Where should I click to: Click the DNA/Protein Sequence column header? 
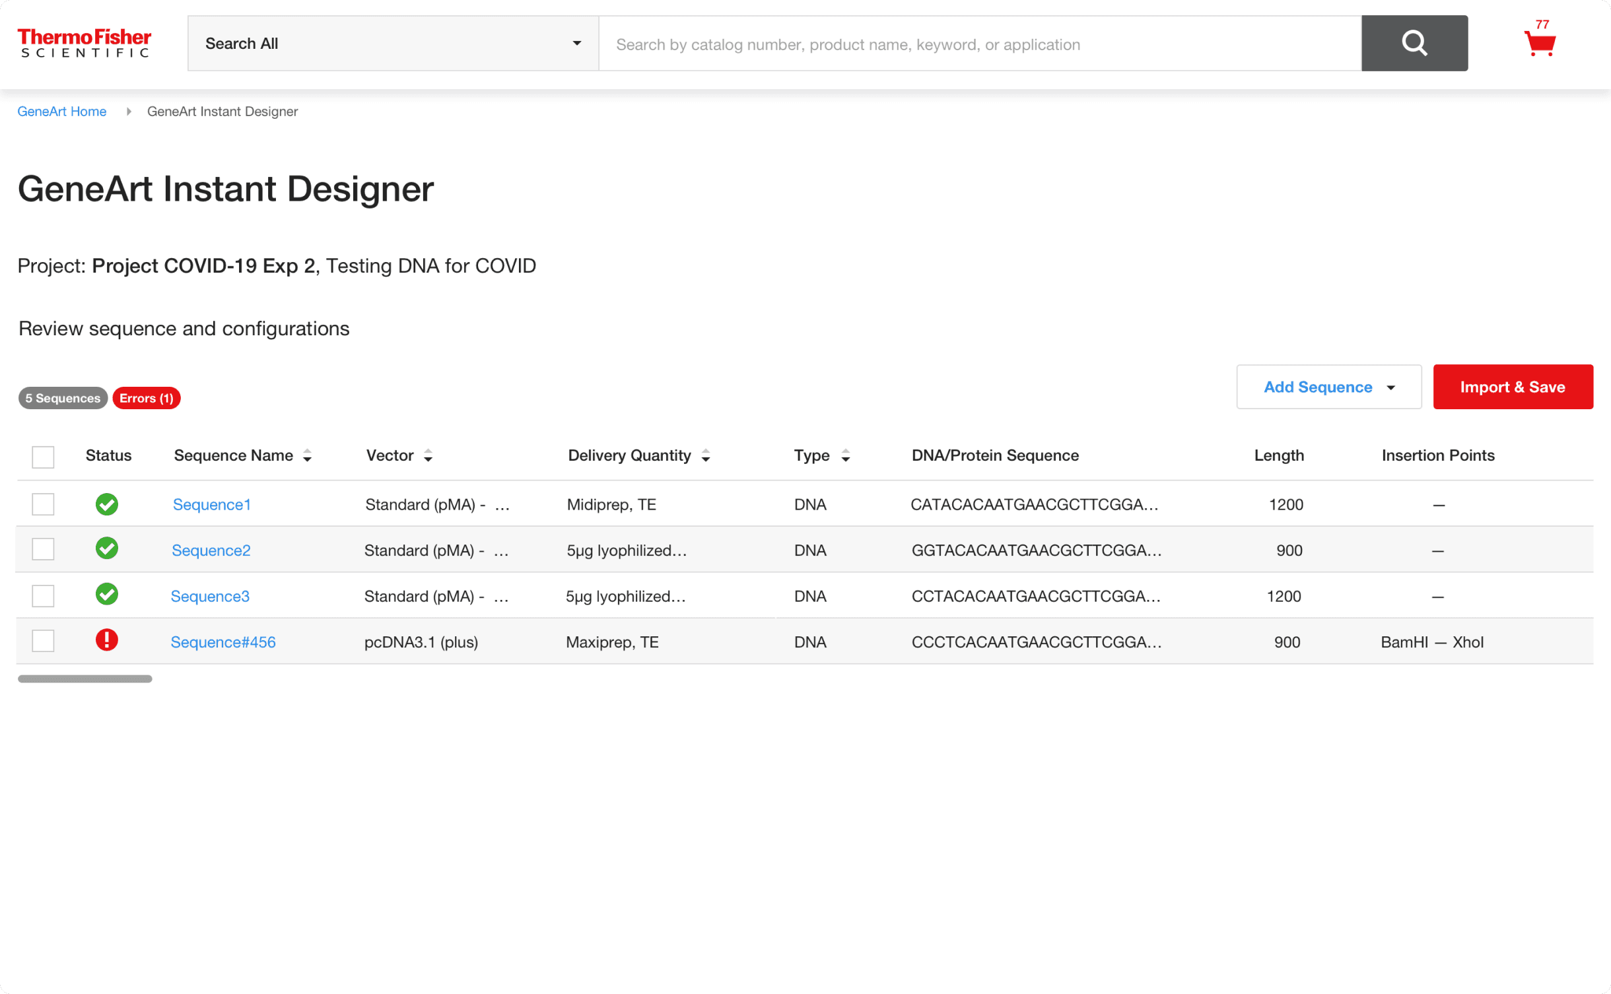click(x=995, y=455)
